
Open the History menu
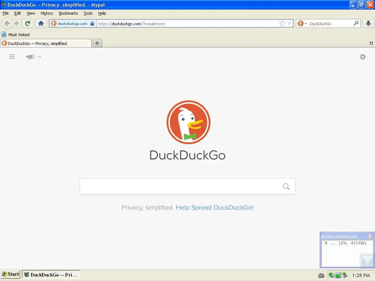(x=47, y=13)
